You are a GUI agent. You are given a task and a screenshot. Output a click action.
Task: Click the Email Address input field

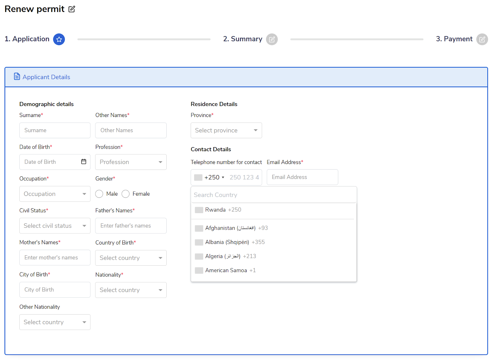pyautogui.click(x=302, y=177)
